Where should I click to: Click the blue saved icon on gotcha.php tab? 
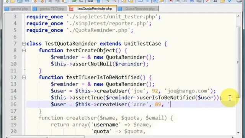[7, 9]
